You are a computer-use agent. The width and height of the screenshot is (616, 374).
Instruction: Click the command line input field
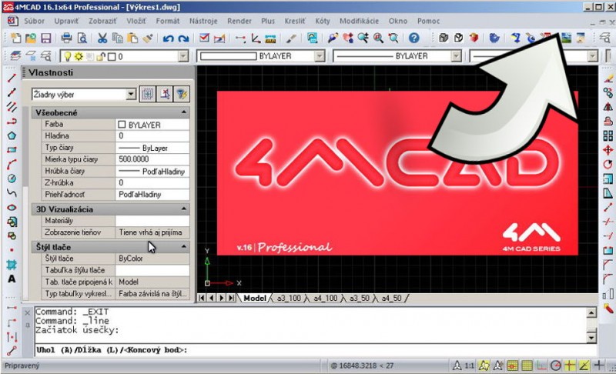(316, 350)
